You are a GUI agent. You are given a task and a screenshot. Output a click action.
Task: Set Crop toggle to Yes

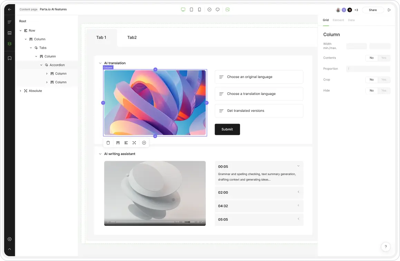tap(384, 80)
